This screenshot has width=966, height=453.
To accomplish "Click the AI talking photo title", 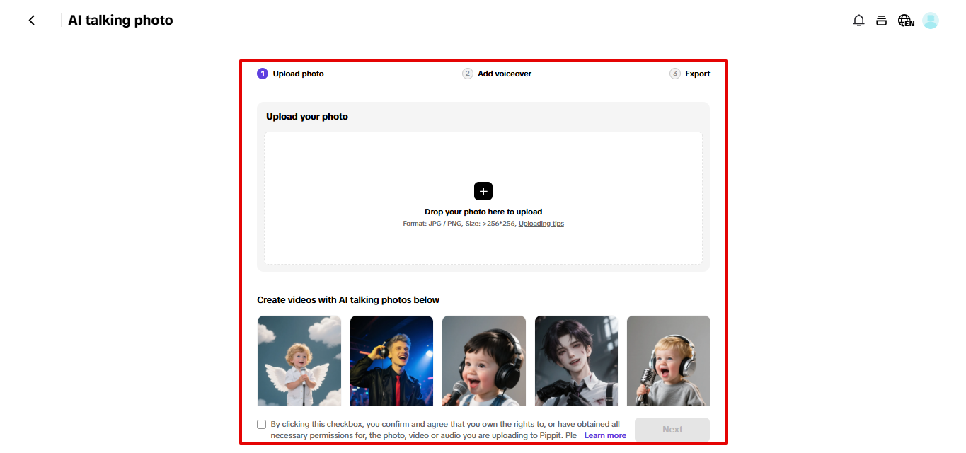I will pos(120,20).
